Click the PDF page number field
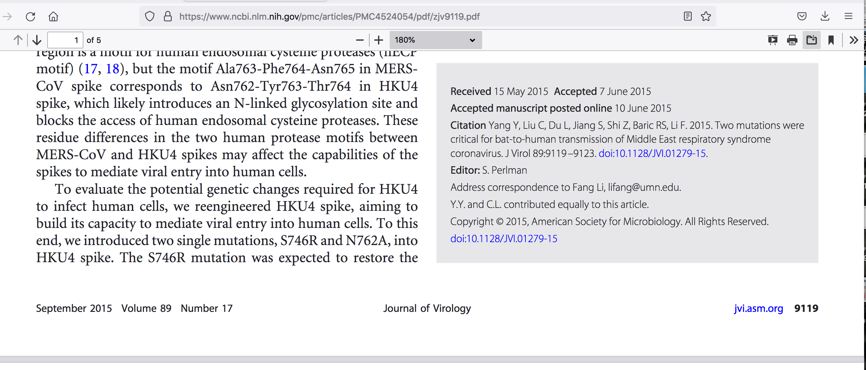Image resolution: width=866 pixels, height=370 pixels. (x=65, y=40)
